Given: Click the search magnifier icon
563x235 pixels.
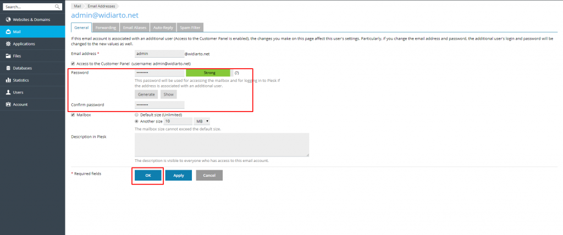Looking at the screenshot, I should [x=57, y=7].
